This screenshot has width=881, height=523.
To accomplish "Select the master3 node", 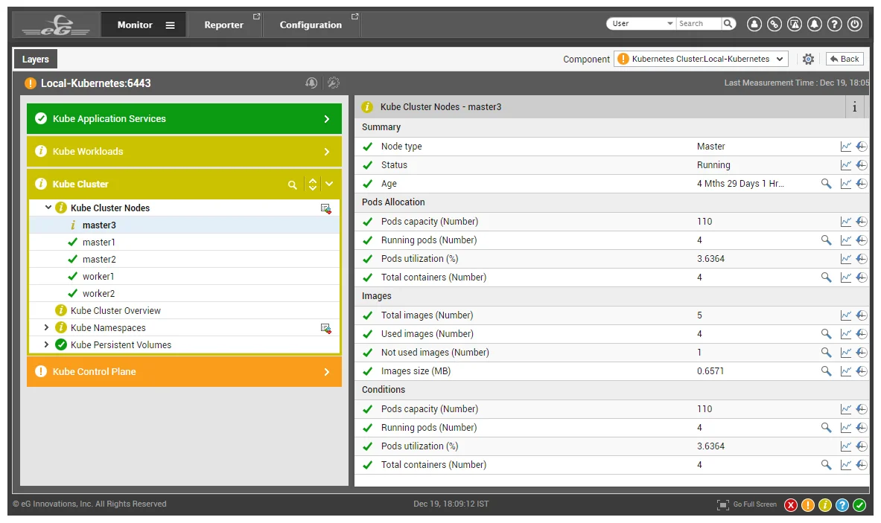I will pos(99,225).
